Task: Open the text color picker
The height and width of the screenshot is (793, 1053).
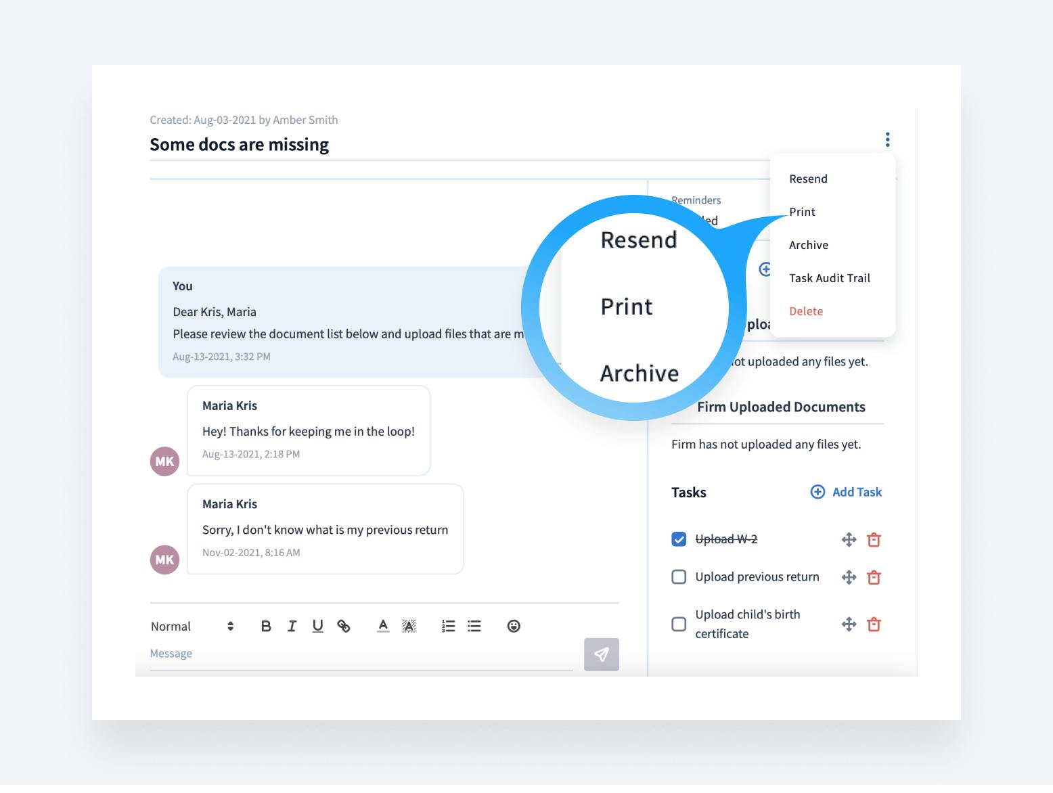Action: point(383,626)
